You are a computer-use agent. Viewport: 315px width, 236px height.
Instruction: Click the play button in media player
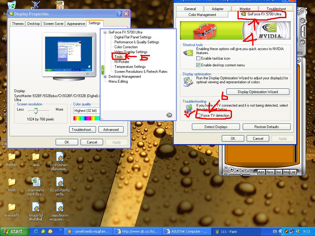coord(232,170)
